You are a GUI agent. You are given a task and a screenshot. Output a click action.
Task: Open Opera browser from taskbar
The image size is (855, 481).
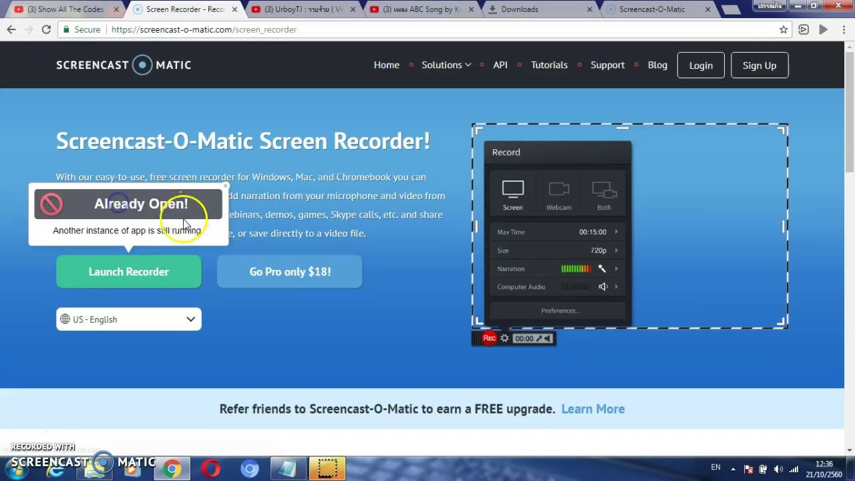(211, 469)
